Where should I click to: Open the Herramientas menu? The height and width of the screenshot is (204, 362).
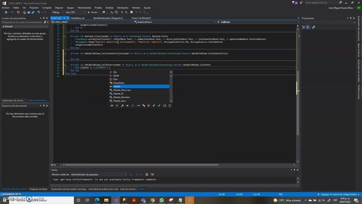(84, 7)
